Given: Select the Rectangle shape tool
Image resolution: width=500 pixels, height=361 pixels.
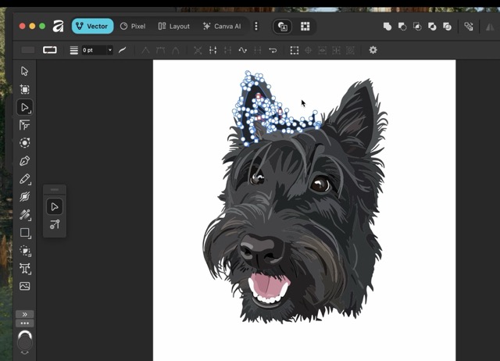Looking at the screenshot, I should 24,233.
